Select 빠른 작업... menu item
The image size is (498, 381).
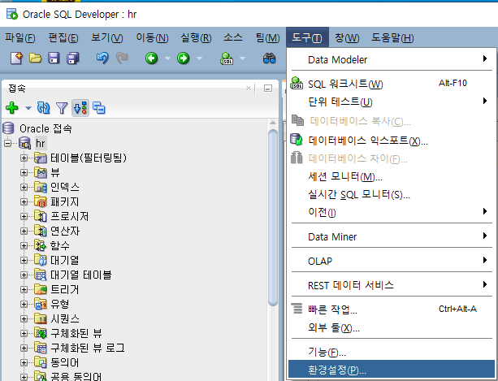click(392, 309)
